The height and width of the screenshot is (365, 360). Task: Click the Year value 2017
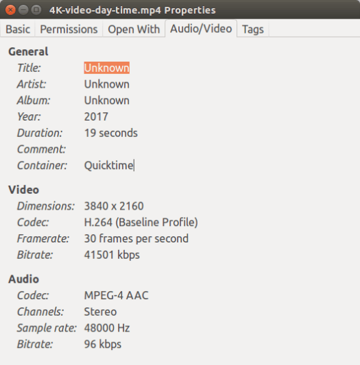point(96,116)
